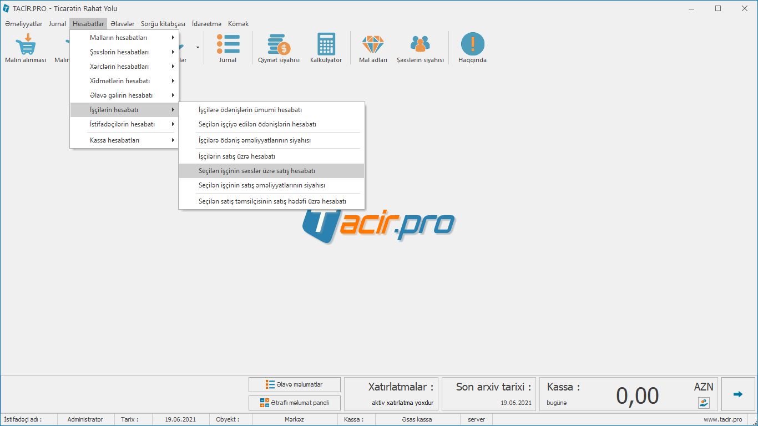Viewport: 758px width, 426px height.
Task: Click the Ətraflı məlumat paneli button
Action: click(x=294, y=403)
